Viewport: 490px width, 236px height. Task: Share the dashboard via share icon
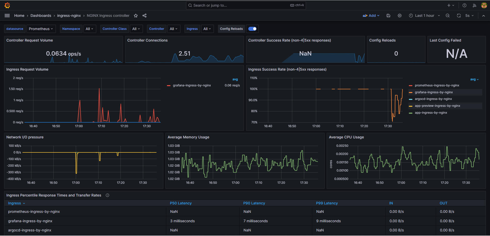pyautogui.click(x=144, y=16)
